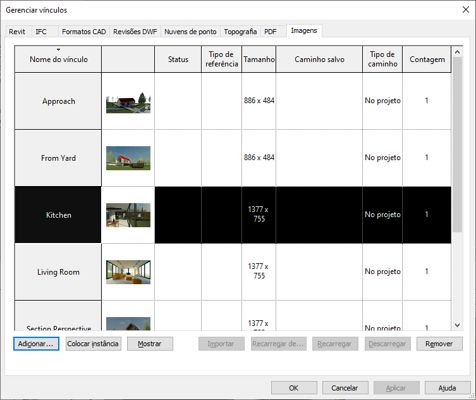
Task: Click the 886 x 484 size of Approach
Action: pos(259,101)
